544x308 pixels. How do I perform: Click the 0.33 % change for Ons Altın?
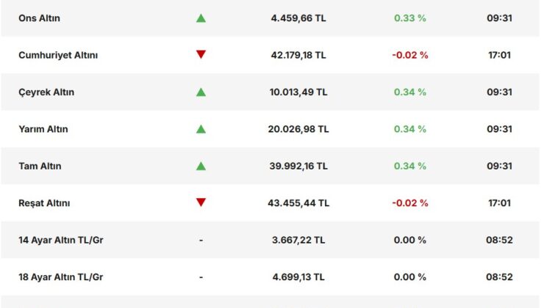point(410,18)
